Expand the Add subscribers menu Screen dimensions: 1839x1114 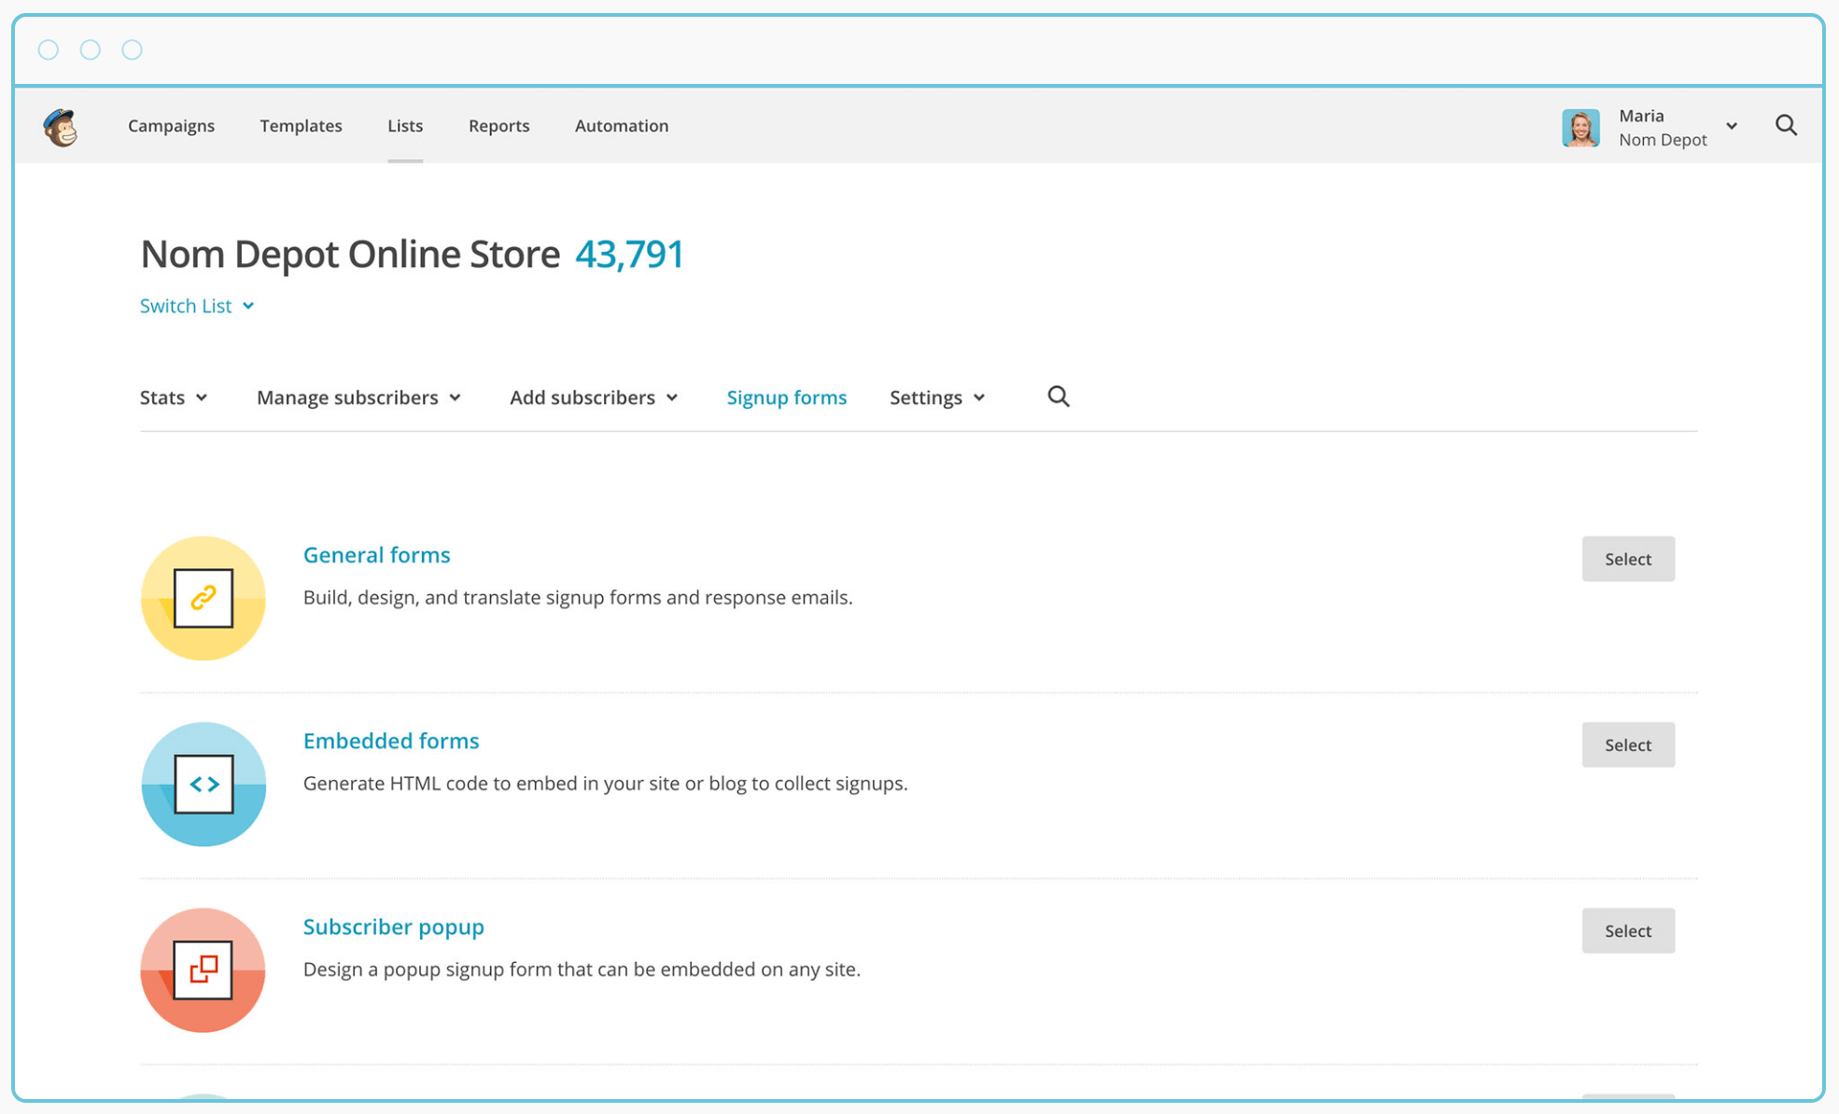[594, 397]
